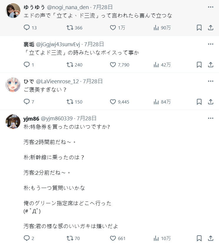
Task: Reply to yjm86's tweet with 2 replies
Action: pyautogui.click(x=27, y=238)
